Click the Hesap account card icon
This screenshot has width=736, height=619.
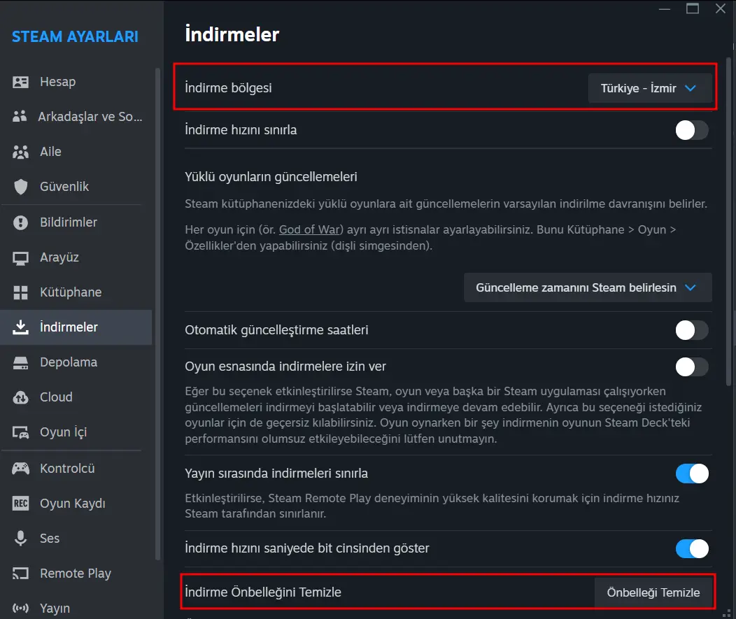tap(20, 82)
